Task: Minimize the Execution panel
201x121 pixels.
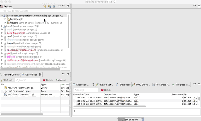Action: 194,84
